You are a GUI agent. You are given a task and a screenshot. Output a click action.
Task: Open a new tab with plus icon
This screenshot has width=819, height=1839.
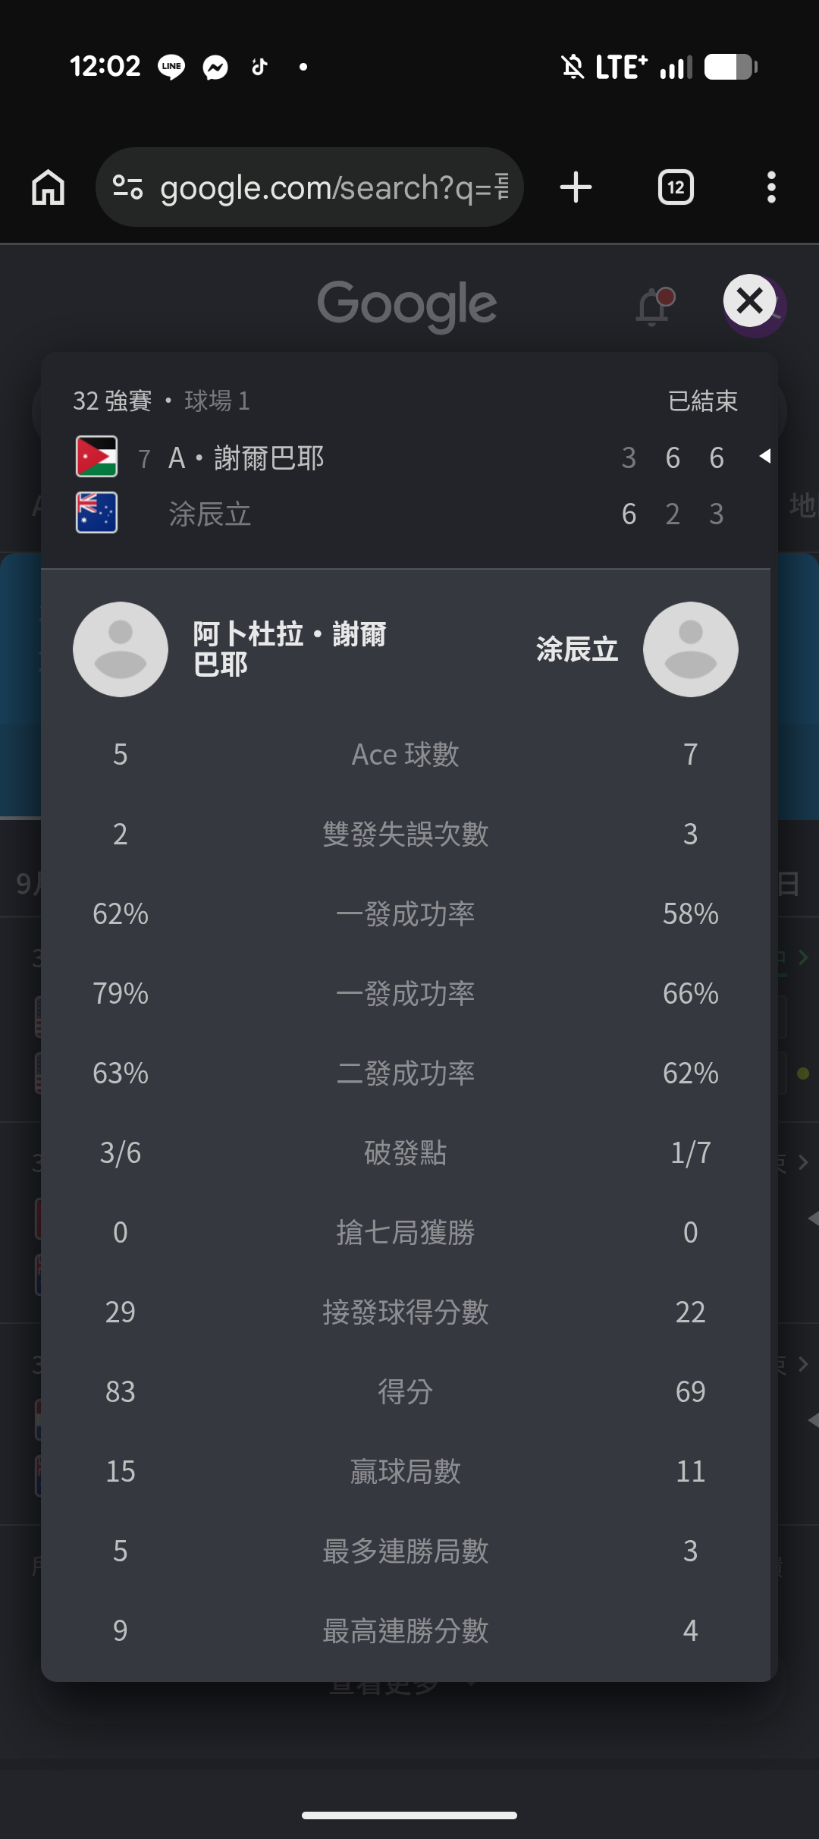(x=576, y=187)
